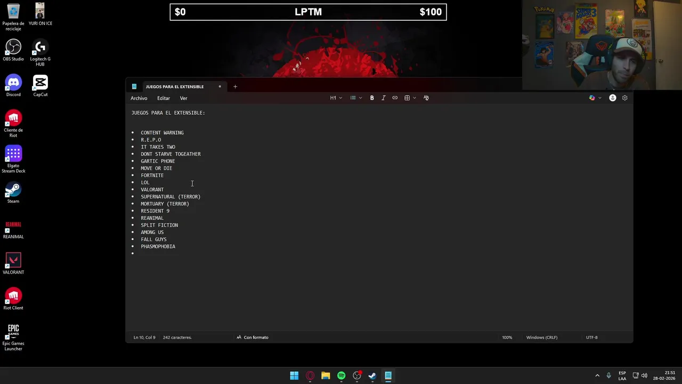Screen dimensions: 682x384
Task: Select the YURI ON ICE desktop icon
Action: coord(40,14)
